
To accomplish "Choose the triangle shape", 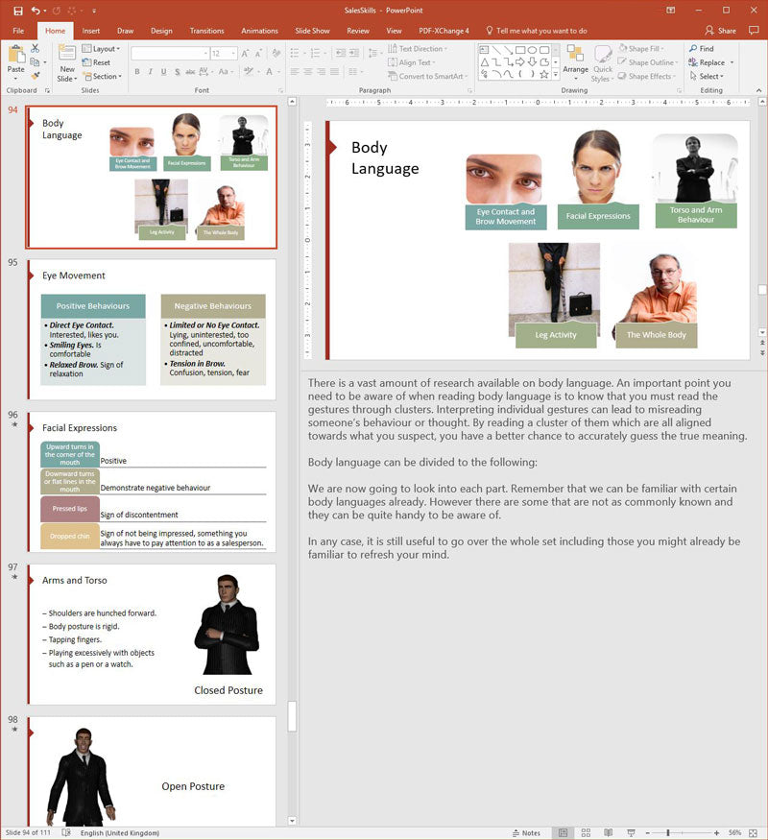I will tap(484, 62).
